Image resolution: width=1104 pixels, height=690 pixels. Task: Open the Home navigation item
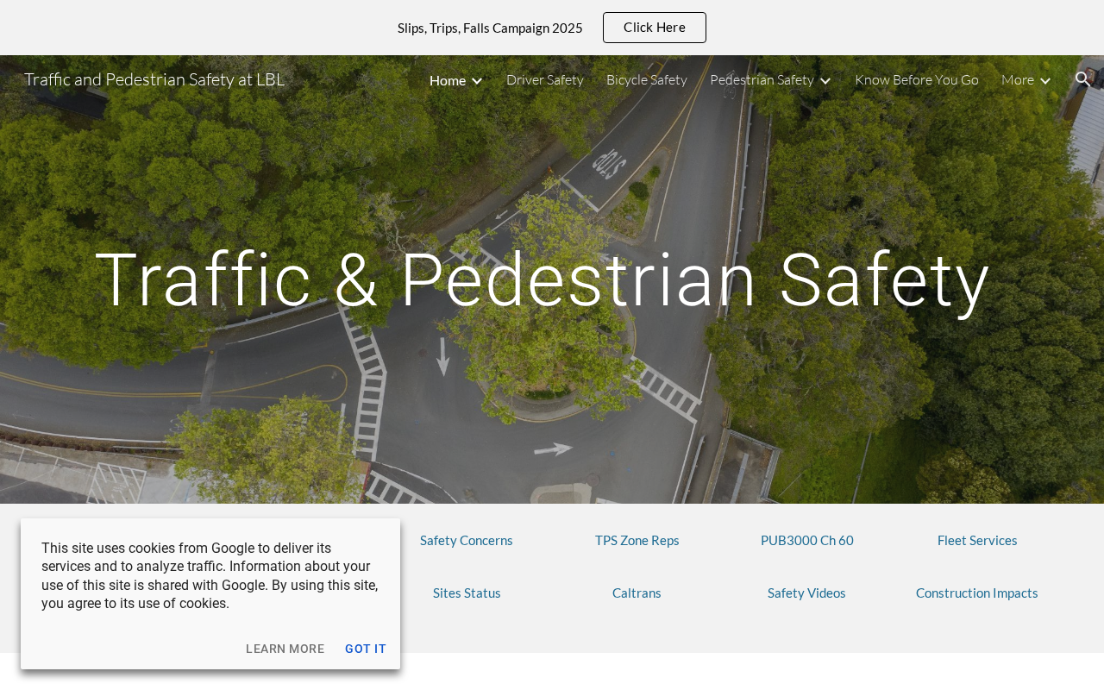[448, 80]
